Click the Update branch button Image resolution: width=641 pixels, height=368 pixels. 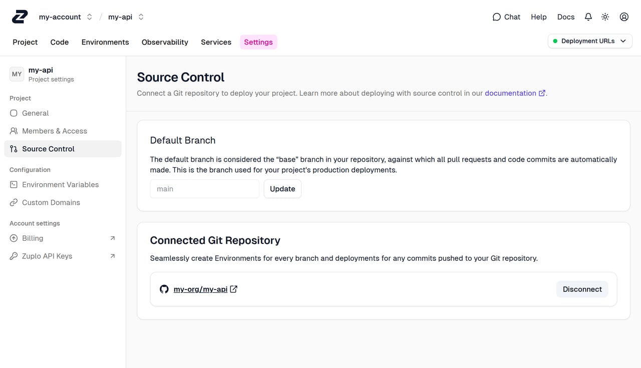[x=282, y=189]
